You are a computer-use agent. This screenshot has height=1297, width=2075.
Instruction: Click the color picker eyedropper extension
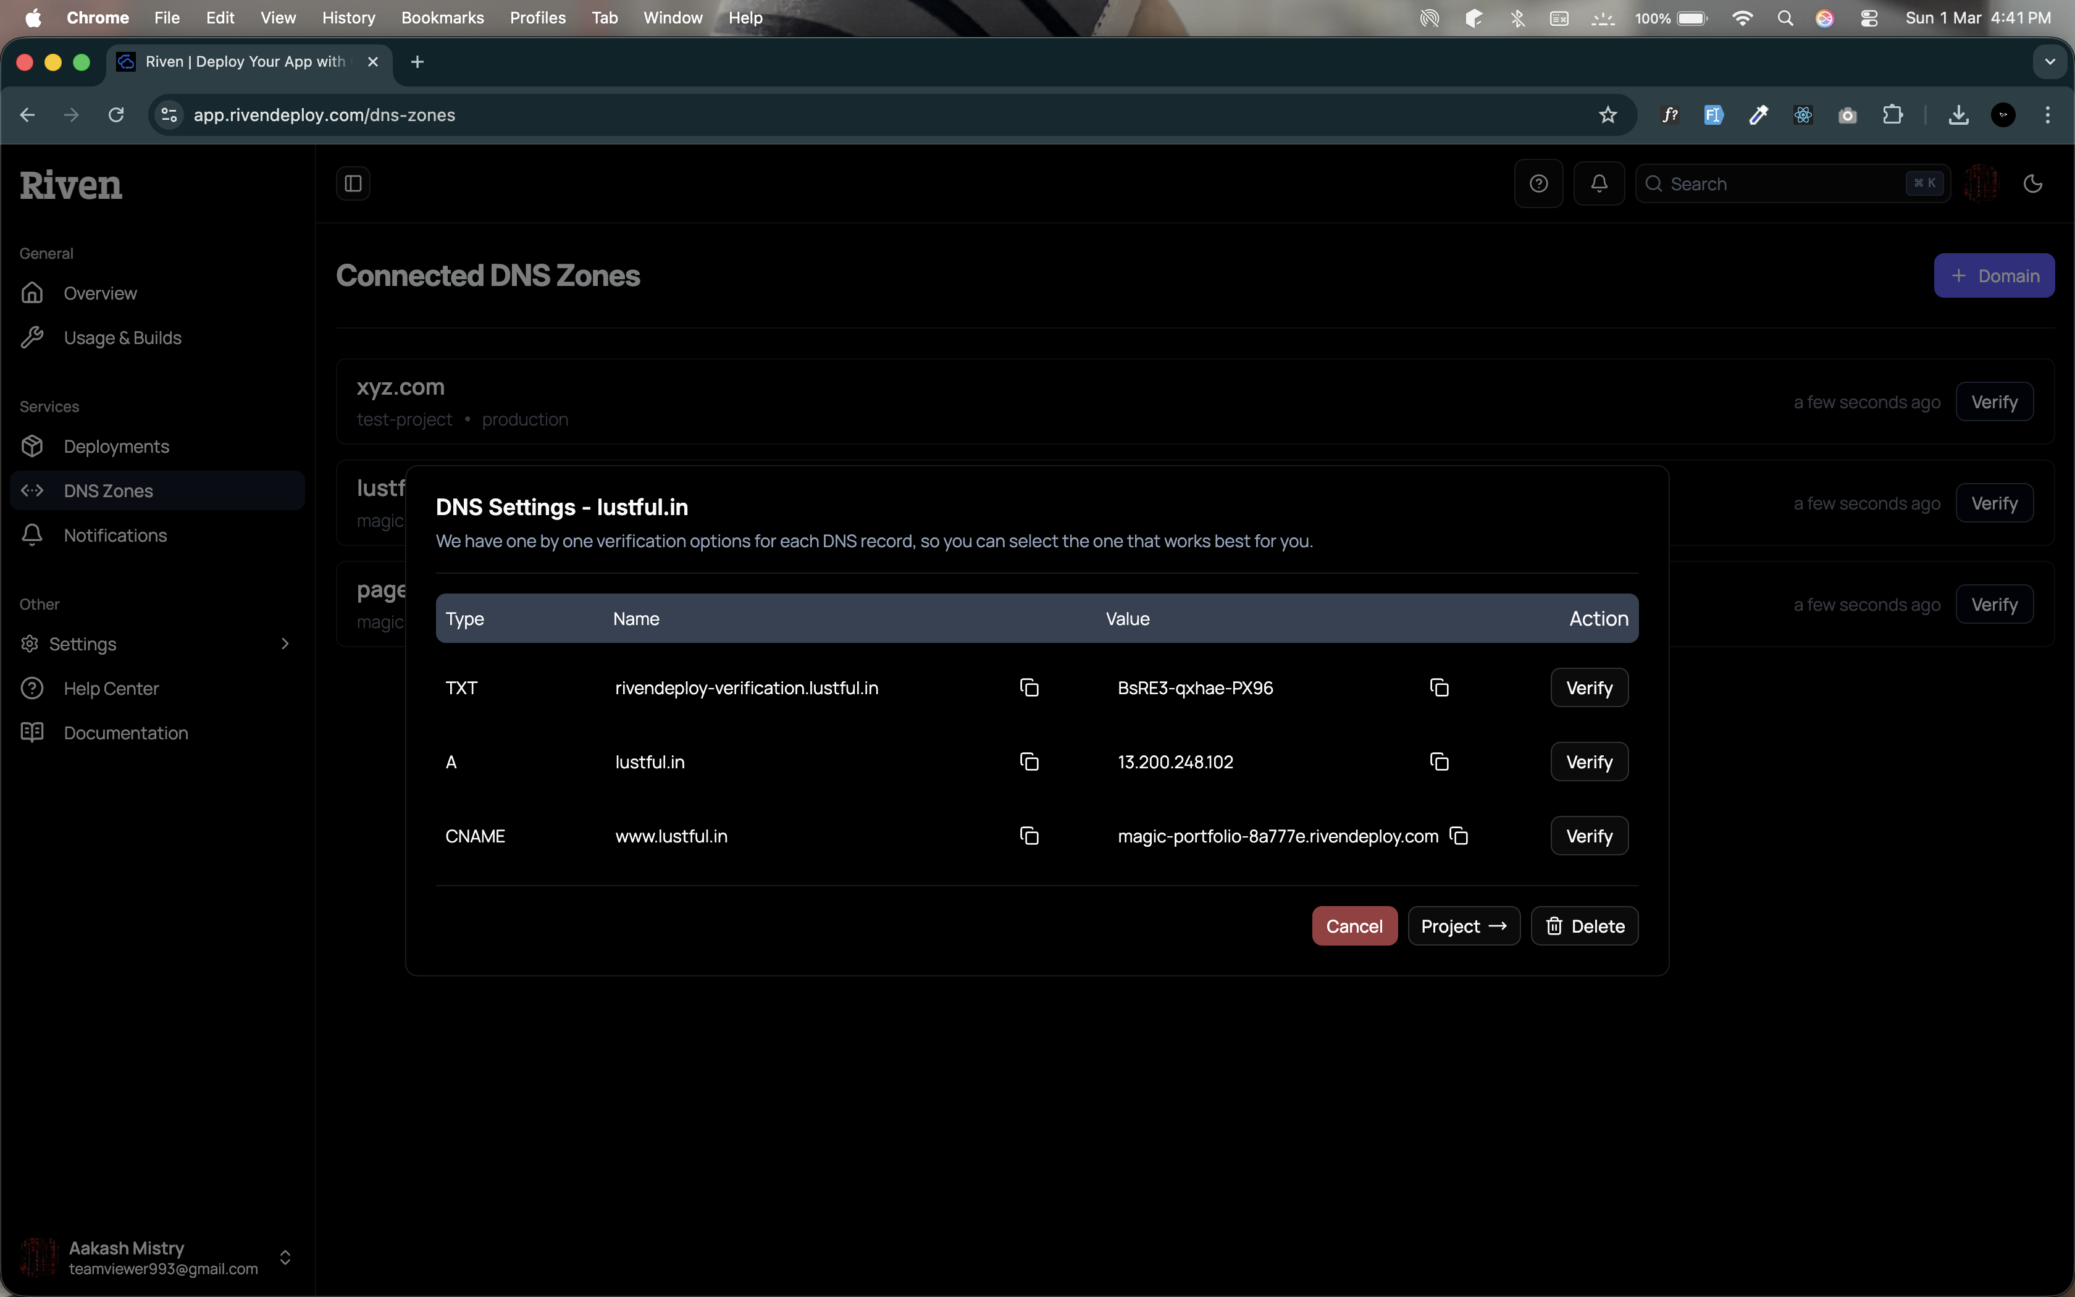1759,115
